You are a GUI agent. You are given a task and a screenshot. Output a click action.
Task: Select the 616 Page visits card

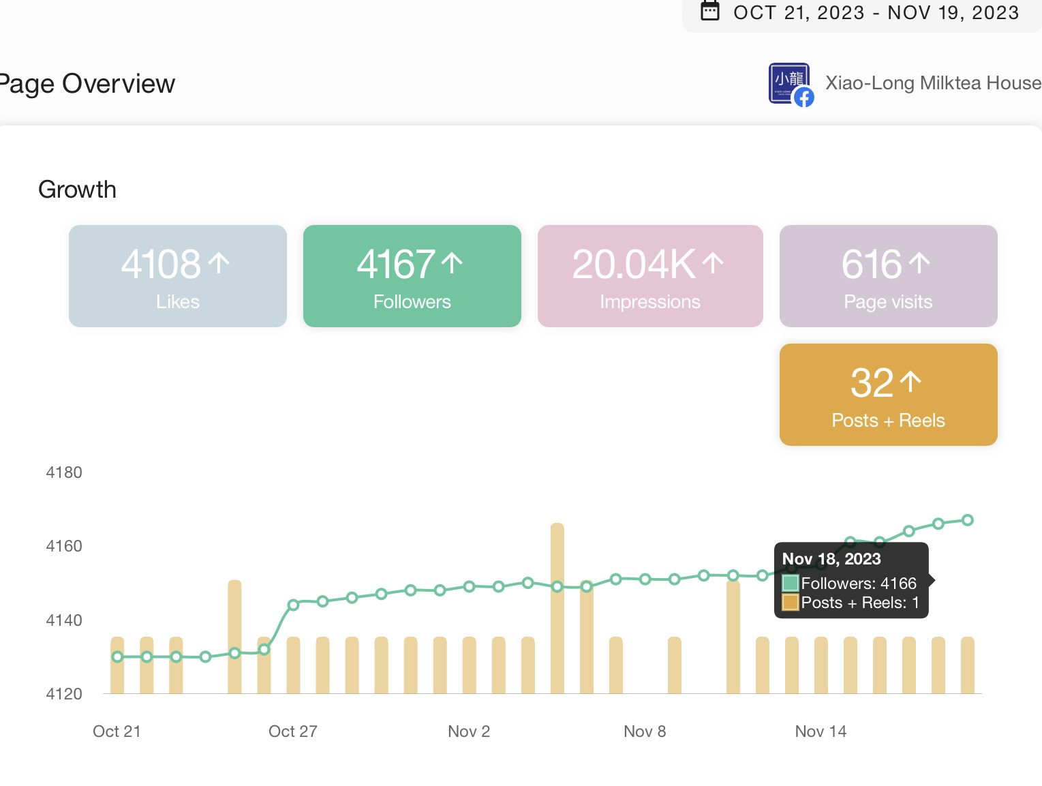coord(888,276)
